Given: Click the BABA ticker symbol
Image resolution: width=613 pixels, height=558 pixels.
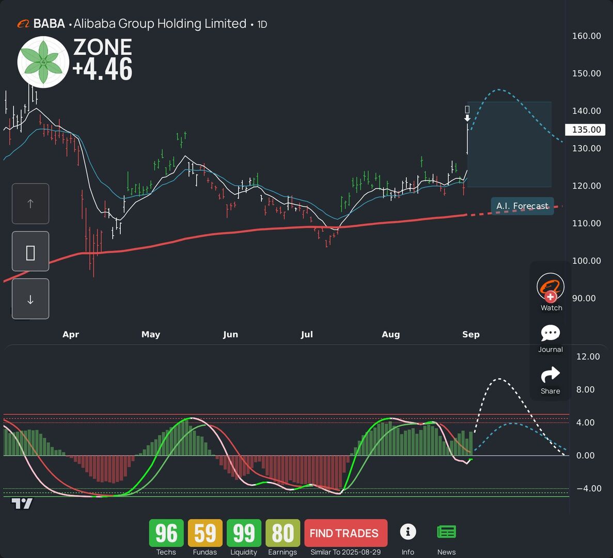Looking at the screenshot, I should point(49,24).
